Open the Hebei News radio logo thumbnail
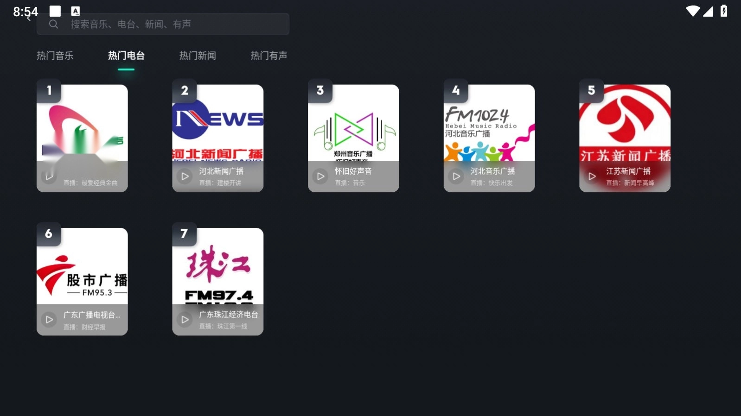The width and height of the screenshot is (741, 416). pyautogui.click(x=218, y=123)
